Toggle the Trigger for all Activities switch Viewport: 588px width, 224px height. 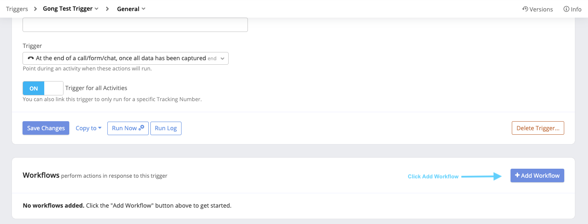click(43, 88)
